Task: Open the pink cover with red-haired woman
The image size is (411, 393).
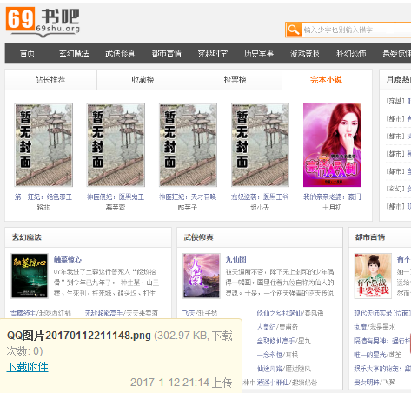Action: [x=332, y=145]
